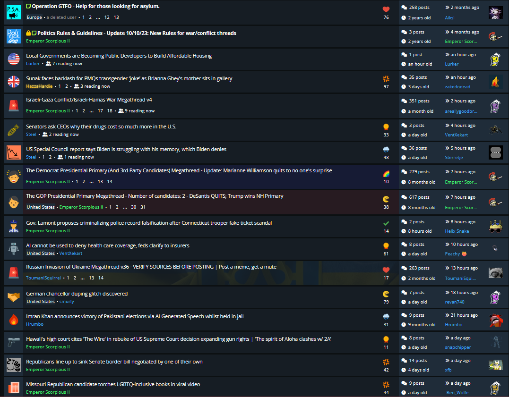Click Aiksi's avatar thumbnail
Image resolution: width=509 pixels, height=397 pixels.
495,13
